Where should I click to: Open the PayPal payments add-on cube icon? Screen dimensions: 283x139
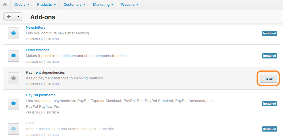pyautogui.click(x=14, y=103)
